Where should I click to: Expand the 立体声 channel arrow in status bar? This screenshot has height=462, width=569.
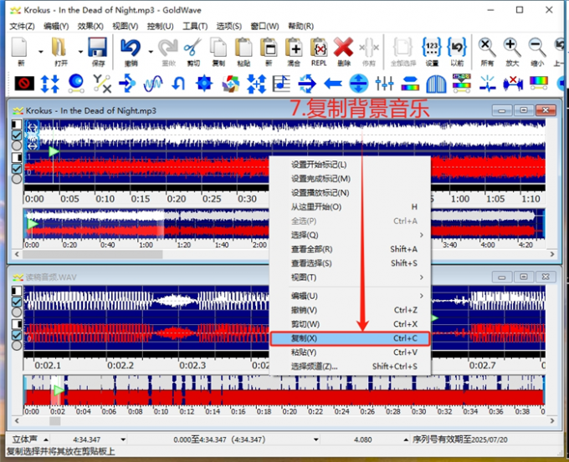click(46, 440)
